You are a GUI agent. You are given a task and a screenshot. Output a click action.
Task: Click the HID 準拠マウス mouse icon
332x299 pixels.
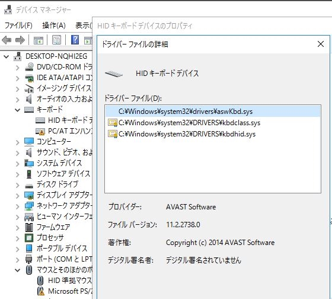pyautogui.click(x=40, y=281)
